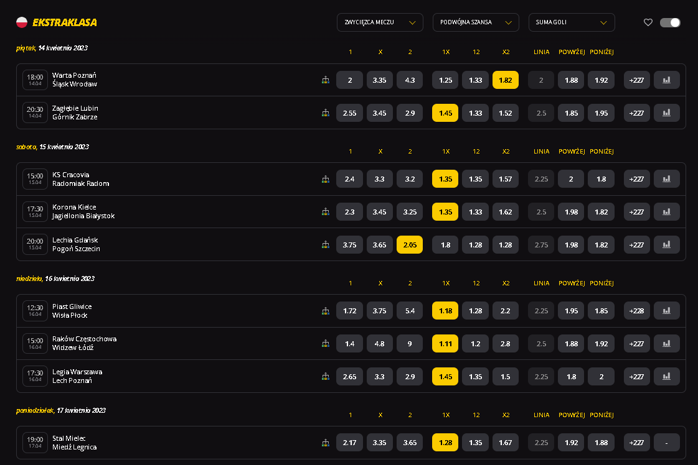Click bet builder icon for Warta Poznań match
This screenshot has height=465, width=698.
(326, 80)
